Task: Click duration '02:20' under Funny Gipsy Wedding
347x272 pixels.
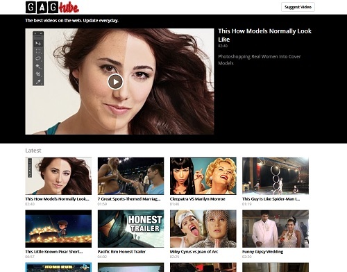Action: [x=247, y=257]
